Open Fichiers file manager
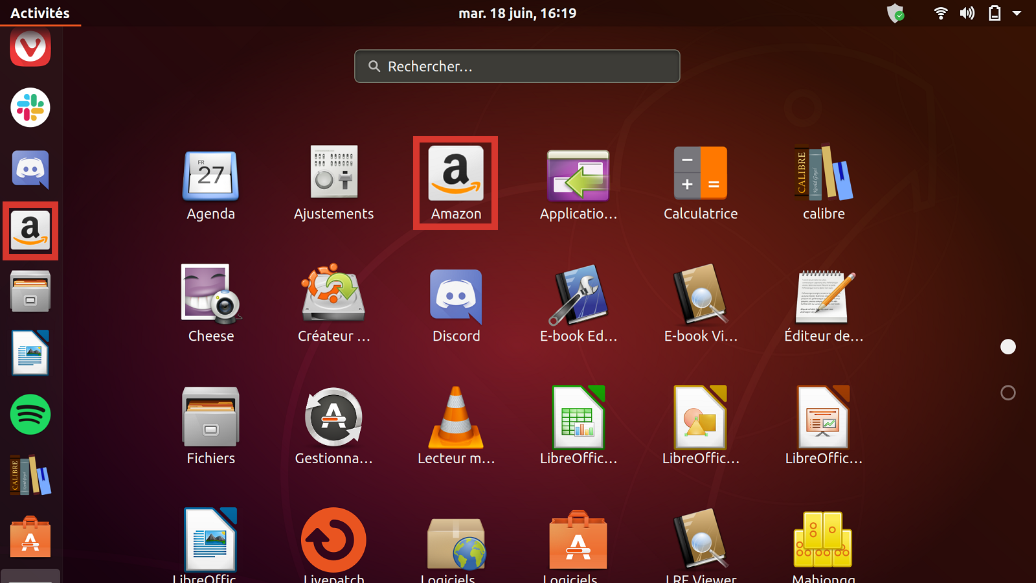Screen dimensions: 1036x583 click(x=210, y=418)
